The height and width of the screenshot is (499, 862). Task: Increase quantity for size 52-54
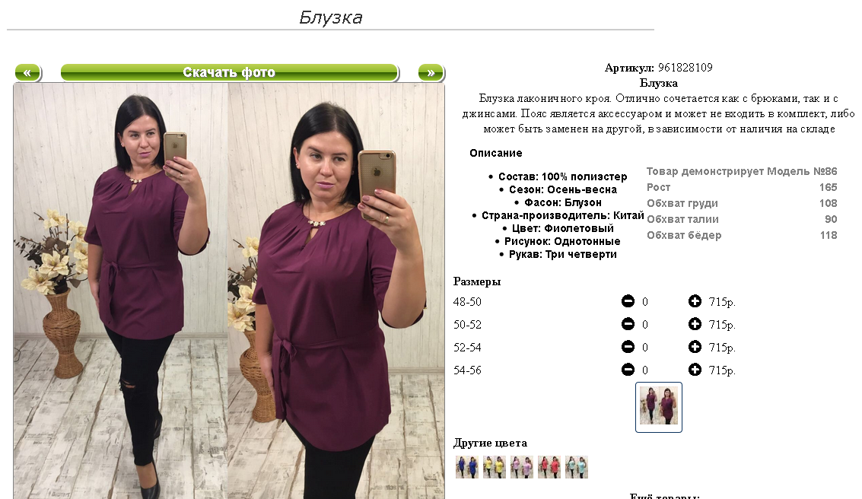(x=695, y=347)
